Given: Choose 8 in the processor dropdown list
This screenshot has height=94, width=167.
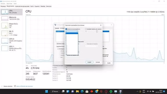Looking at the screenshot, I should click(x=72, y=43).
